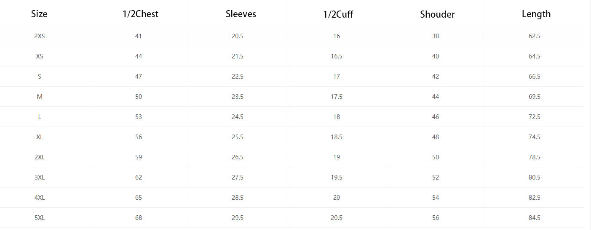Select the Shouder column header
The height and width of the screenshot is (230, 591).
click(437, 14)
